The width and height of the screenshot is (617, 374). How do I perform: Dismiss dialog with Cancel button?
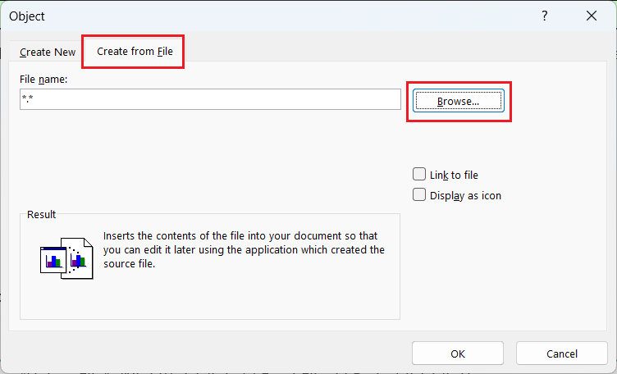pyautogui.click(x=561, y=353)
